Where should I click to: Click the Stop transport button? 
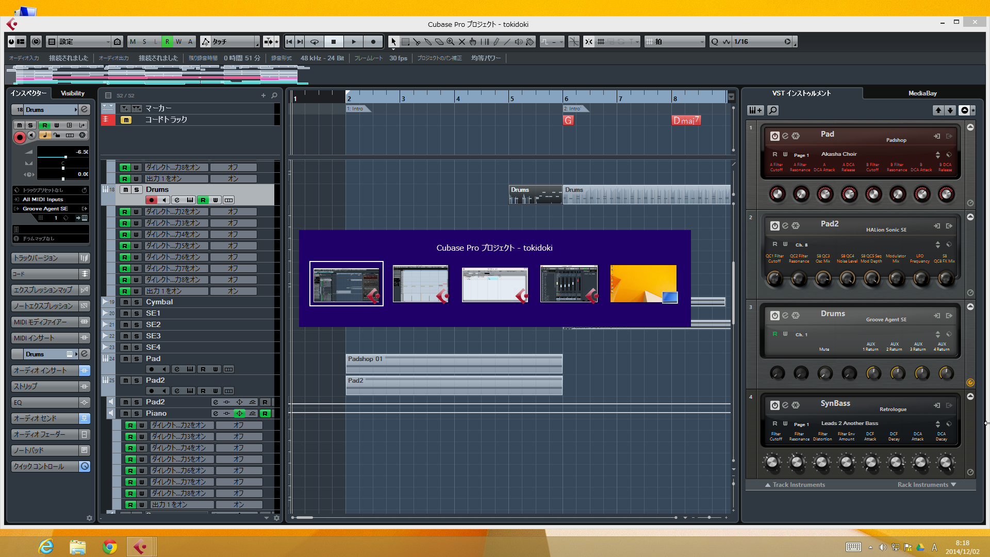(x=334, y=42)
